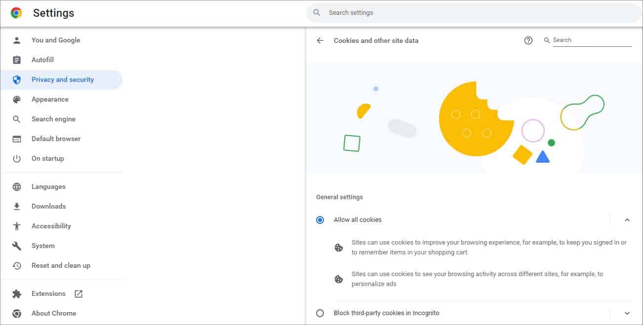Click the Appearance palette icon
The height and width of the screenshot is (325, 643).
[x=17, y=100]
